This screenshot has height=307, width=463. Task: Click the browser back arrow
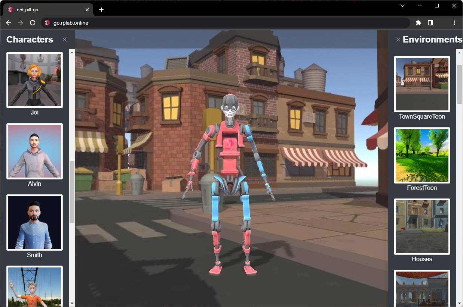point(9,23)
